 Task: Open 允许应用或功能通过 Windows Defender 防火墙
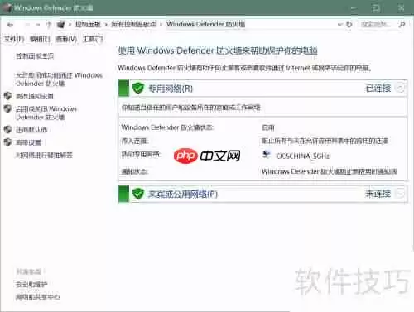tap(59, 79)
